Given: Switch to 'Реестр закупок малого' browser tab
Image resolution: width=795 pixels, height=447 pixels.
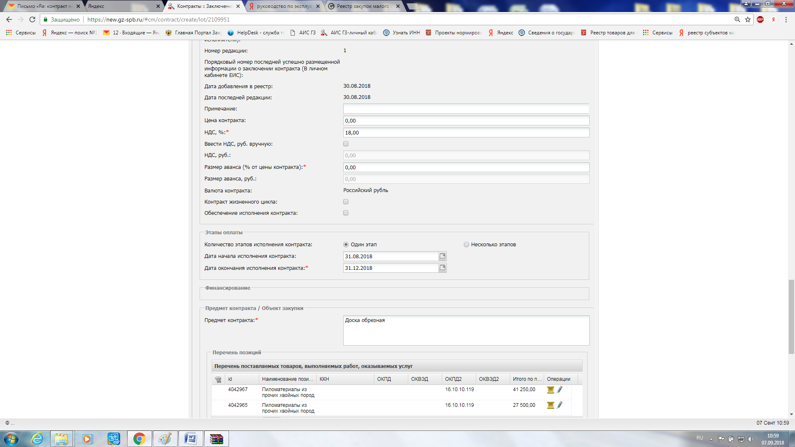Looking at the screenshot, I should pyautogui.click(x=362, y=6).
